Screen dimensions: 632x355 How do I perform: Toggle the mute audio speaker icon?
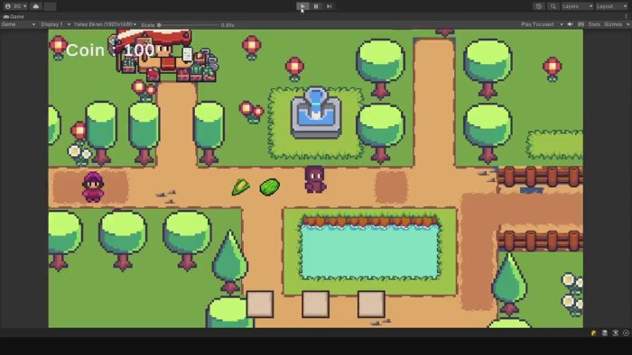click(x=570, y=24)
